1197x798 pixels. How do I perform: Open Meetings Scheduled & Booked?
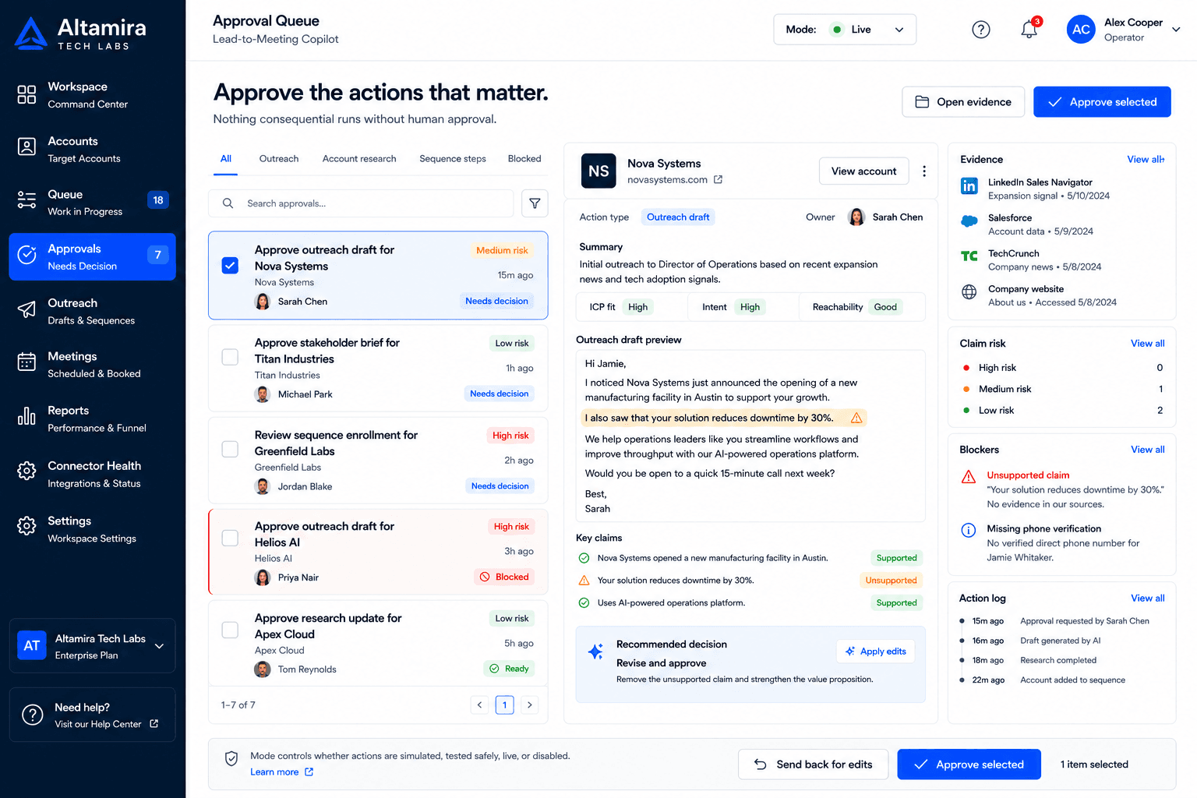coord(93,364)
